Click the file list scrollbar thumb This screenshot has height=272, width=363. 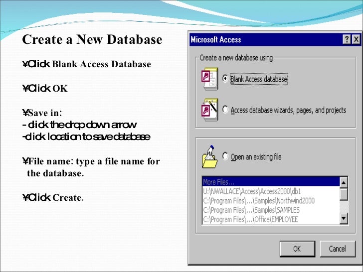[344, 194]
